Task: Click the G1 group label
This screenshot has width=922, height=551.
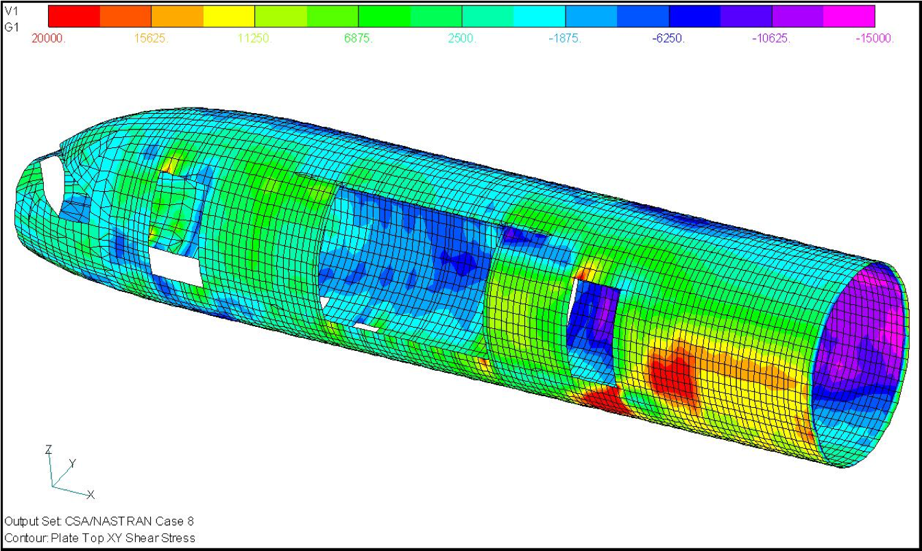Action: [12, 27]
